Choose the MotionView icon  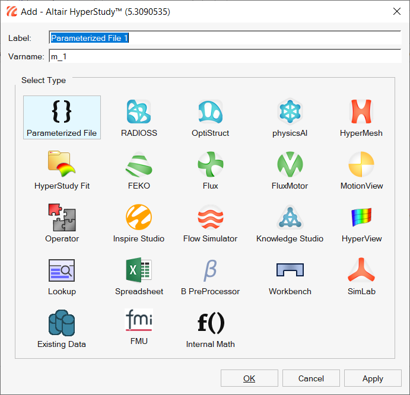(x=361, y=164)
